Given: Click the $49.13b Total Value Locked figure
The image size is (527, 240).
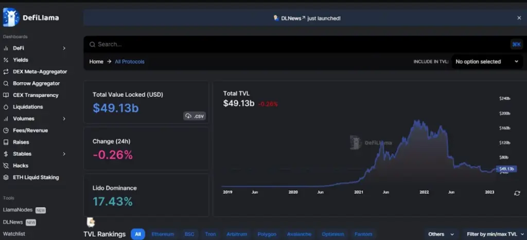Looking at the screenshot, I should [116, 108].
